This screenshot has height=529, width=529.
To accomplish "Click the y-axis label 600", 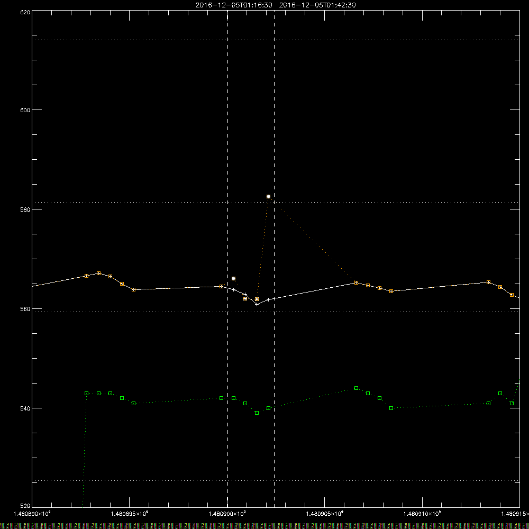I will [25, 110].
